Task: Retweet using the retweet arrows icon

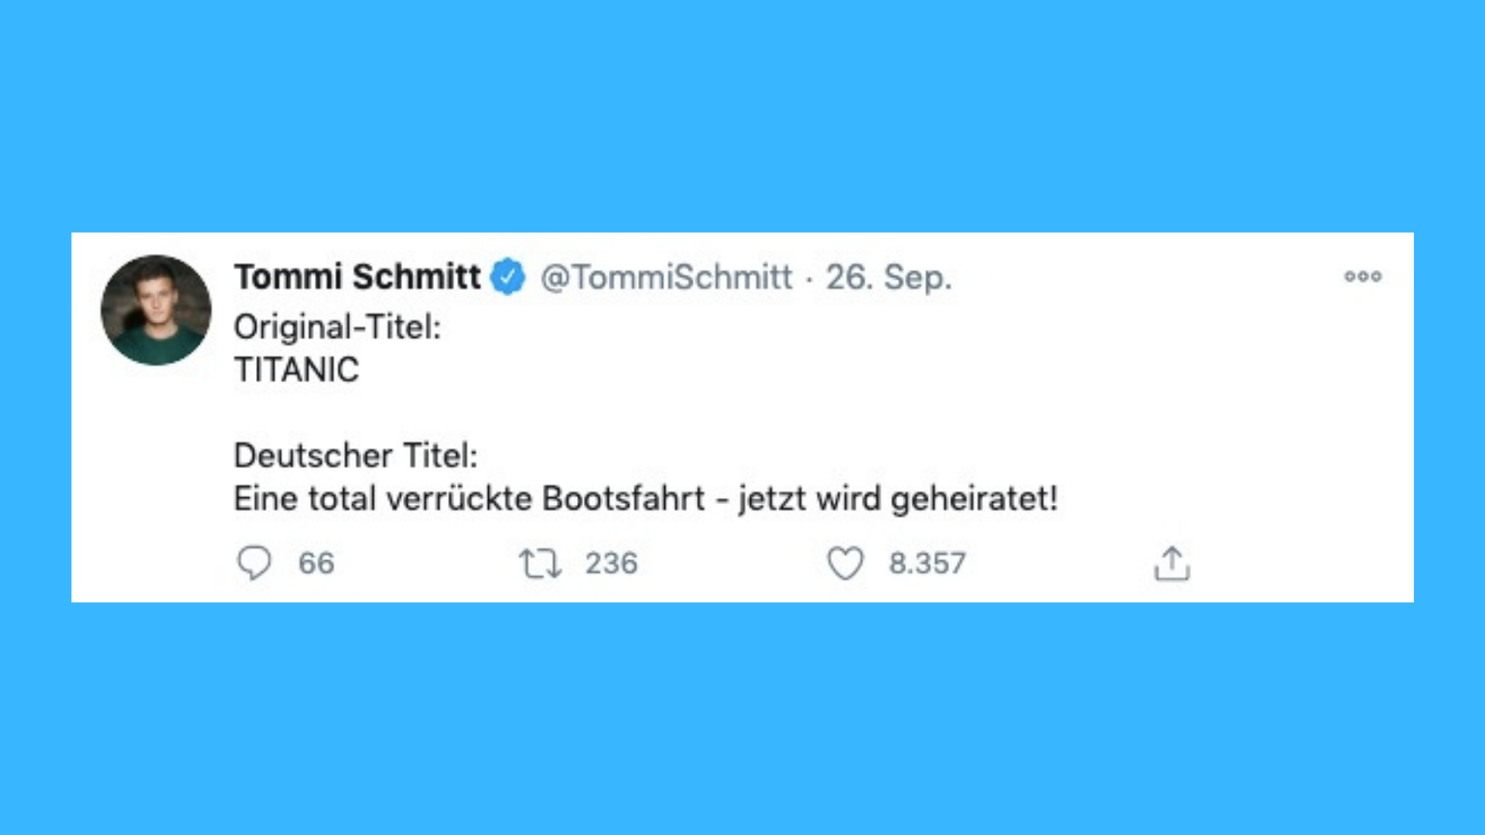Action: coord(540,564)
